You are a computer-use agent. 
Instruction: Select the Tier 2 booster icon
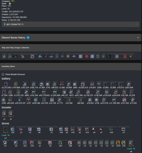click(10, 113)
